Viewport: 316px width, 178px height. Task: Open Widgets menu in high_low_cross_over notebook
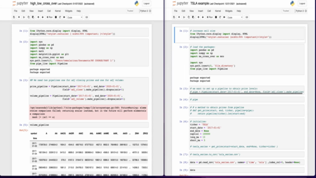pyautogui.click(x=69, y=11)
